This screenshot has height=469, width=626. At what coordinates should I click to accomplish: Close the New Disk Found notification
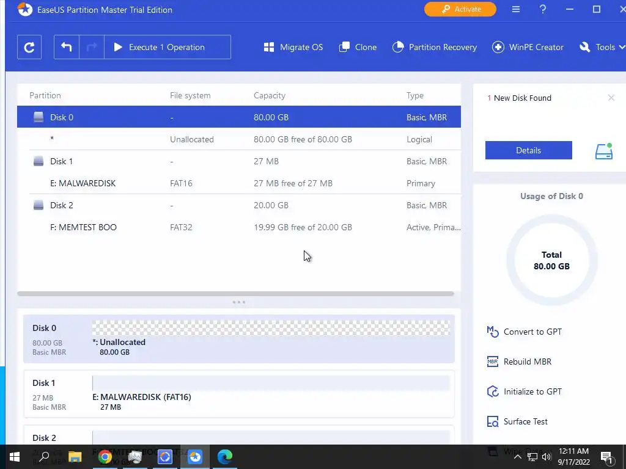click(x=611, y=98)
